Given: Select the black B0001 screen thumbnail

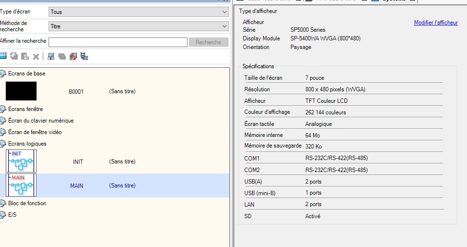Looking at the screenshot, I should point(21,91).
